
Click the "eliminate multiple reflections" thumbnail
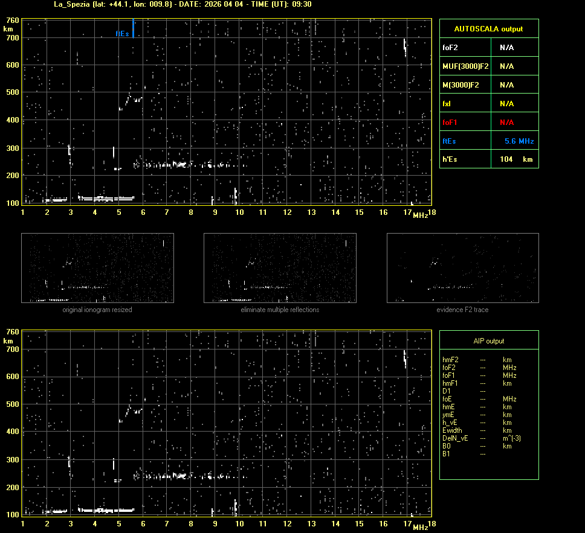(280, 268)
